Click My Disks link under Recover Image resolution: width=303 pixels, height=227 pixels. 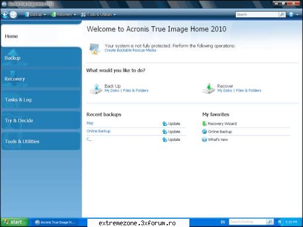(225, 90)
